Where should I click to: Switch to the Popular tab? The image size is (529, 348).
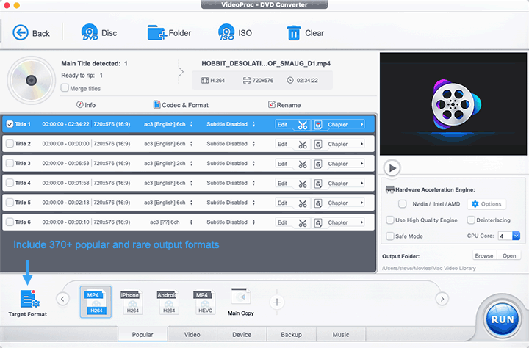pos(143,334)
